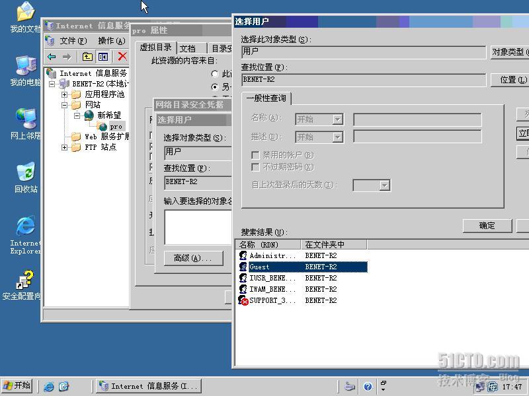Click the second quick launch icon

[x=63, y=386]
